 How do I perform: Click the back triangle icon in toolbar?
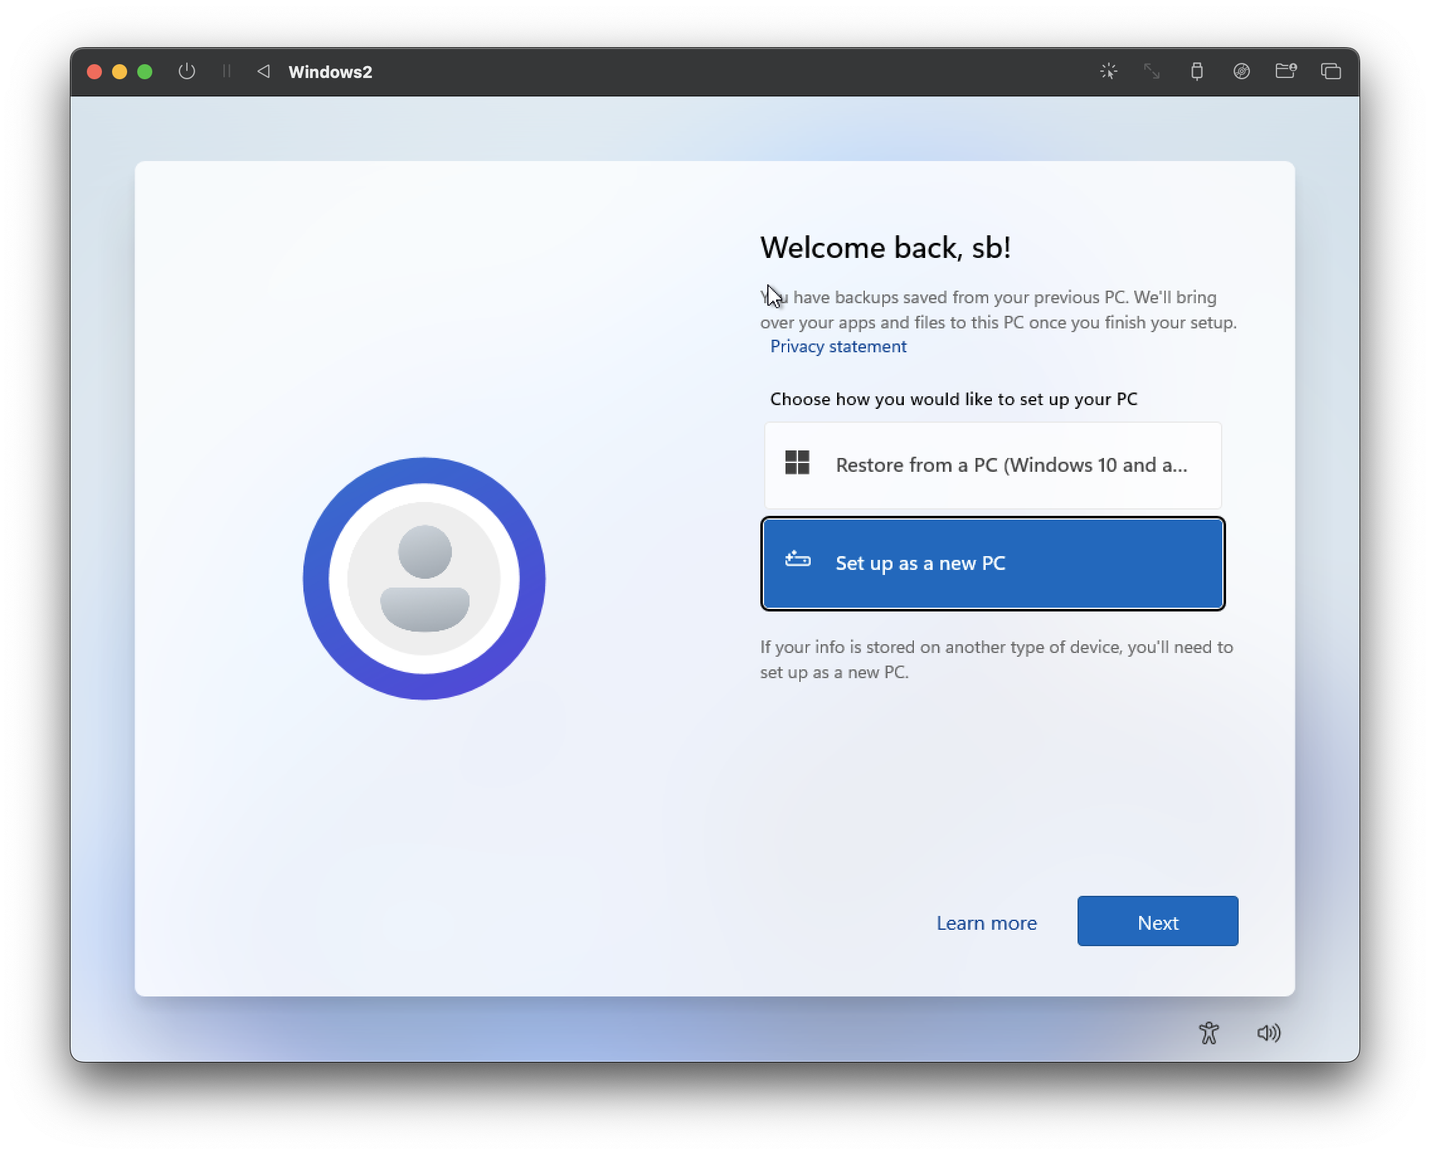coord(264,71)
